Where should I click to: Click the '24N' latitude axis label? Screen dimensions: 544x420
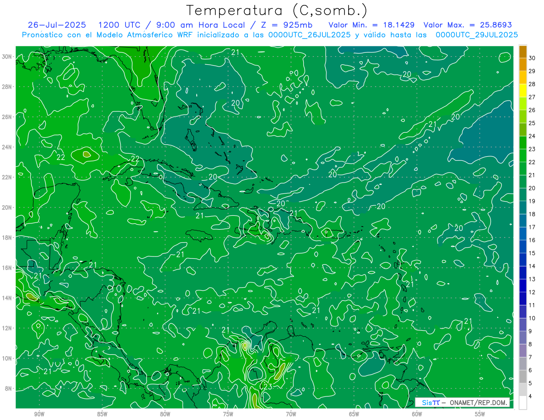click(8, 147)
